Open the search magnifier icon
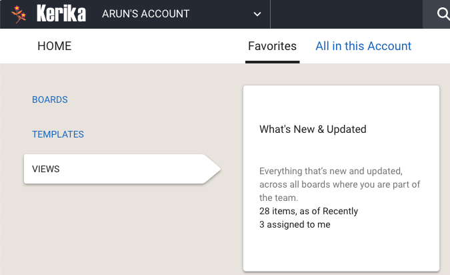 tap(443, 14)
